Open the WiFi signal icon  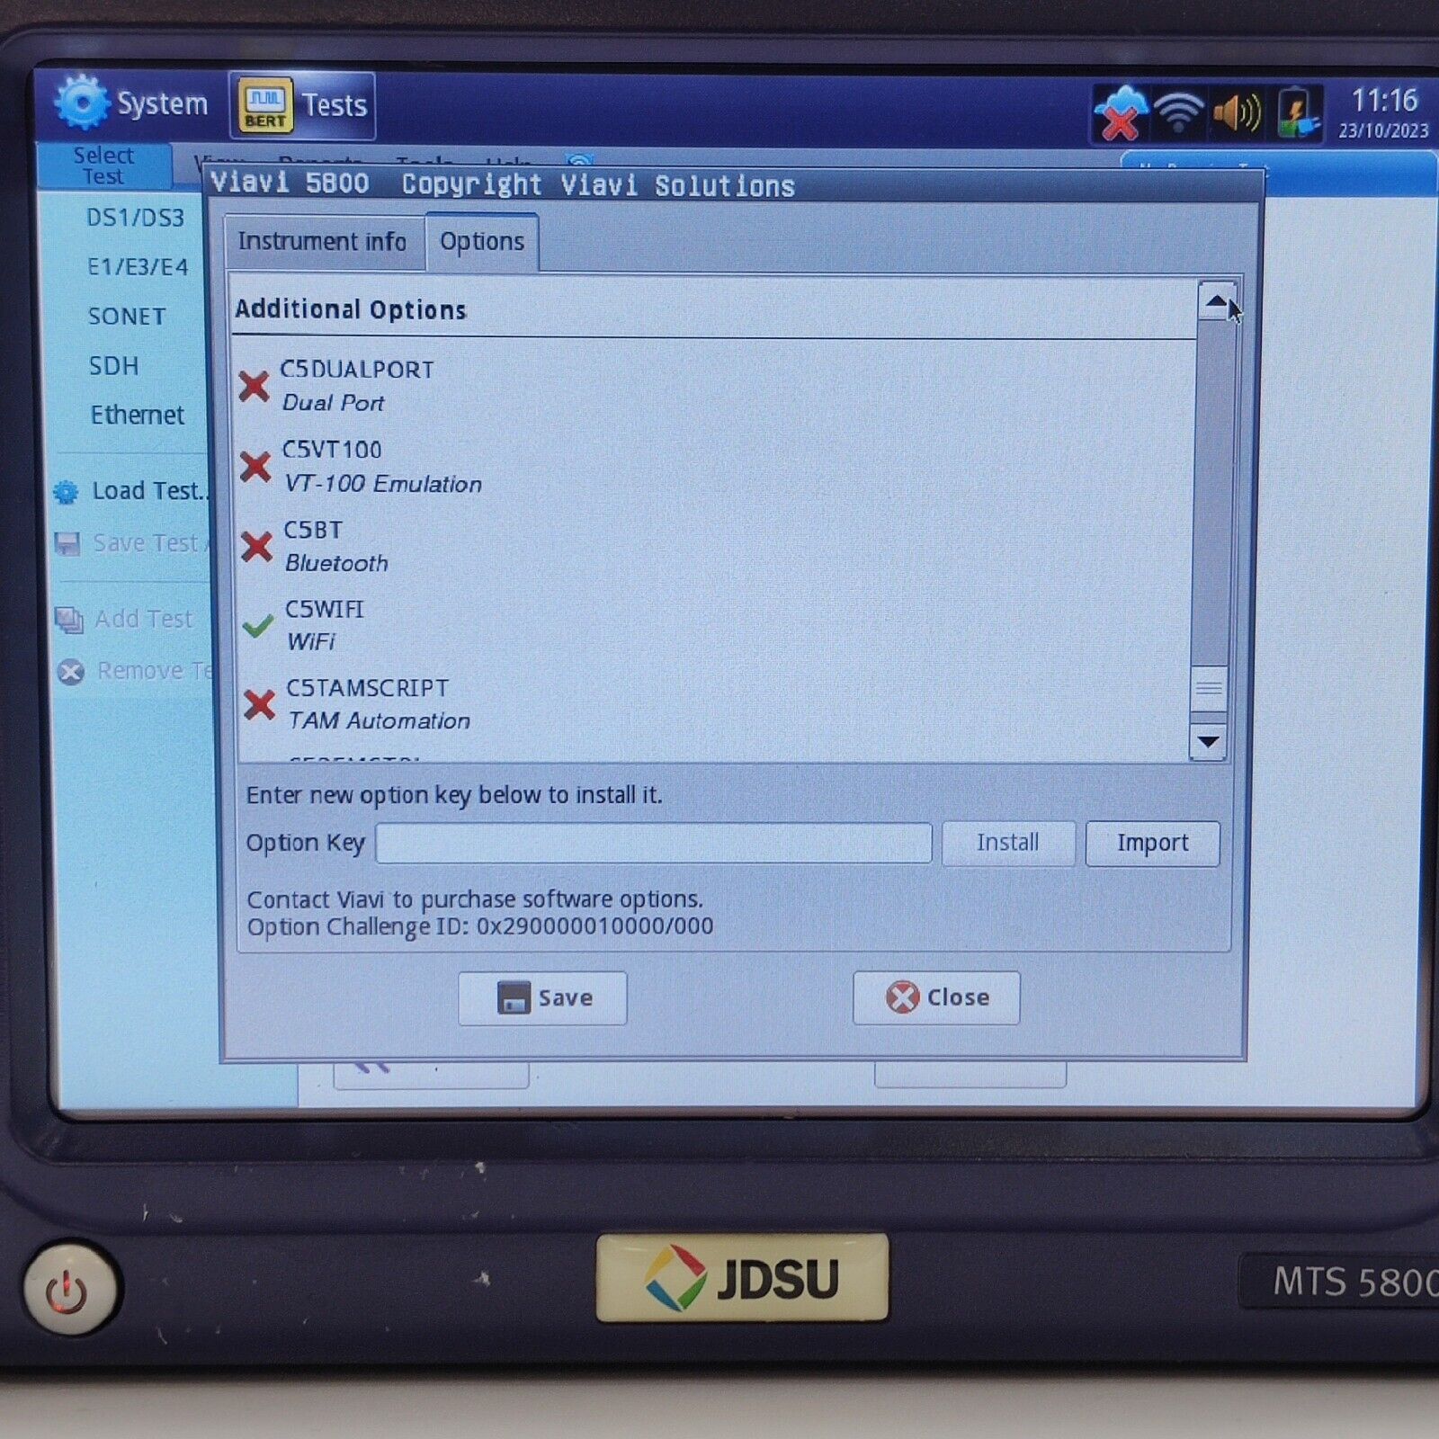pos(1178,113)
